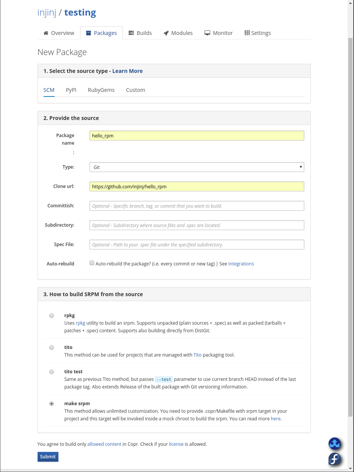Switch to the Builds tab
Viewport: 354px width, 472px height.
pos(140,33)
